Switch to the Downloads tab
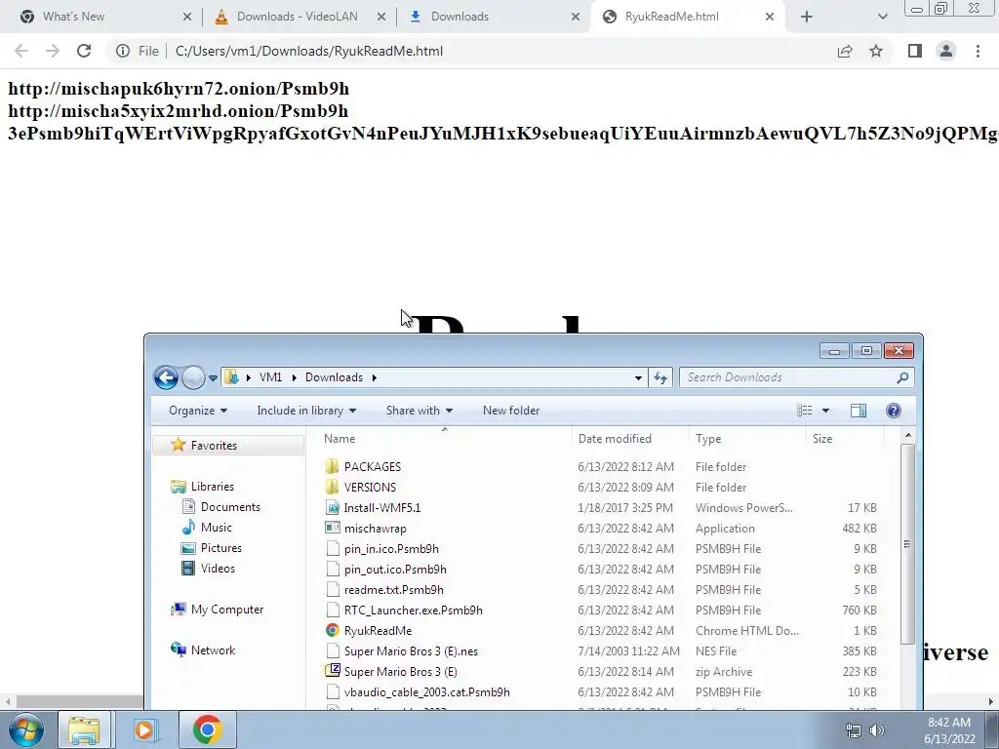The width and height of the screenshot is (999, 749). [492, 17]
